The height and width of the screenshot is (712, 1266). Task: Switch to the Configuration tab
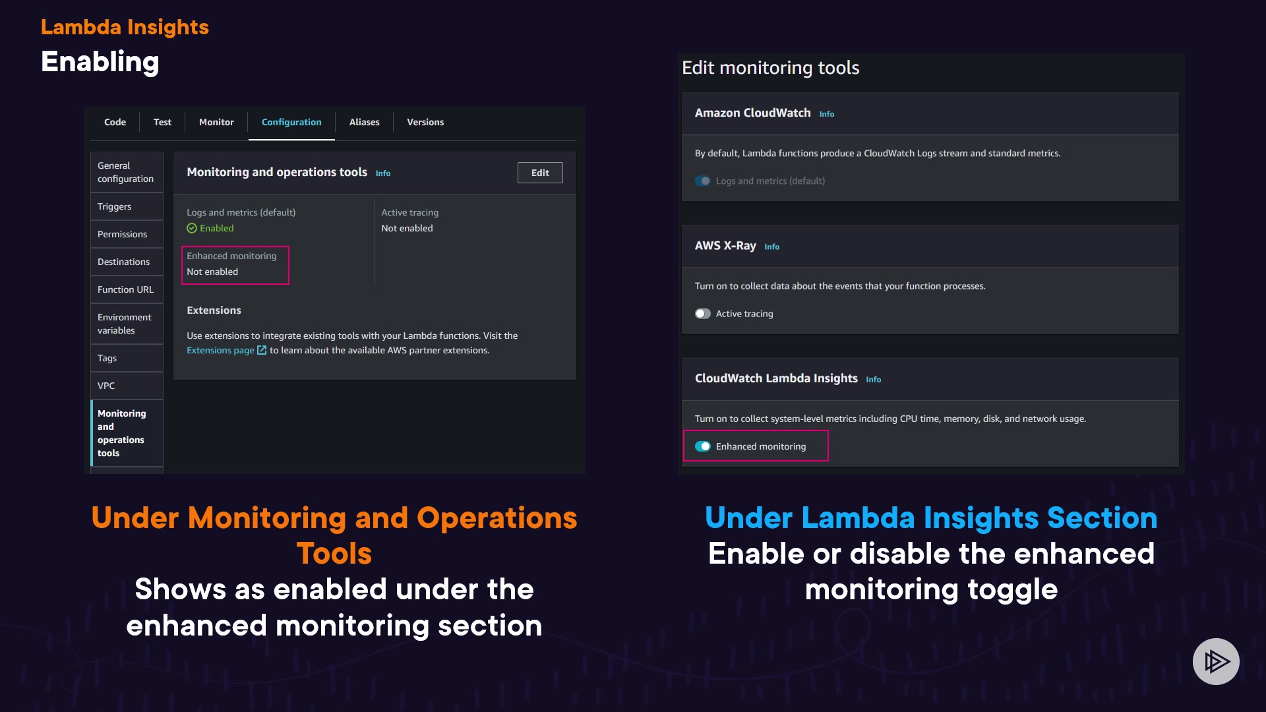(291, 122)
